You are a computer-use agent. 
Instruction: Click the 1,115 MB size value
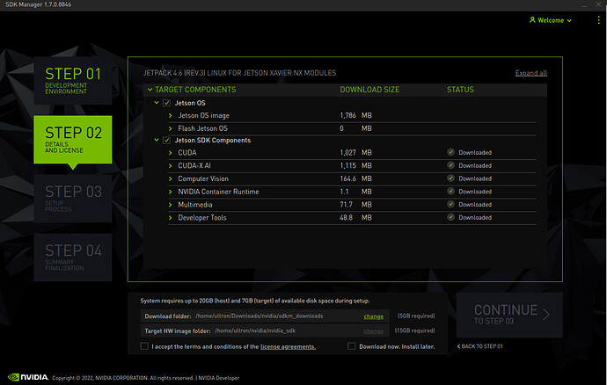click(355, 165)
